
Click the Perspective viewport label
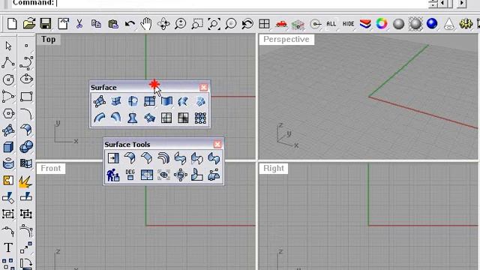[286, 40]
